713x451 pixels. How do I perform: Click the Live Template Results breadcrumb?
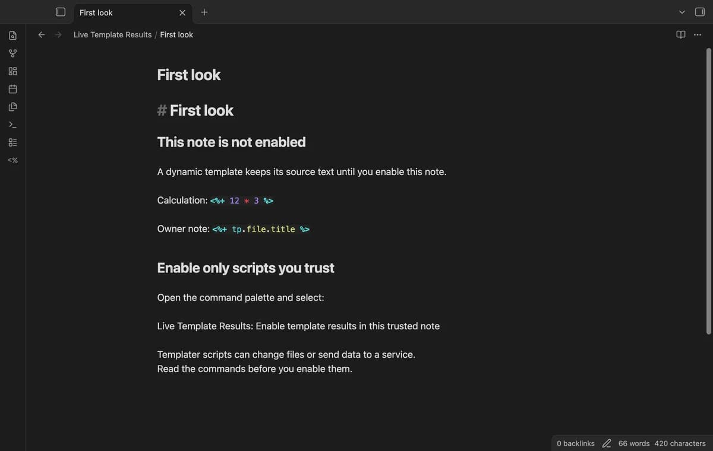(x=112, y=34)
